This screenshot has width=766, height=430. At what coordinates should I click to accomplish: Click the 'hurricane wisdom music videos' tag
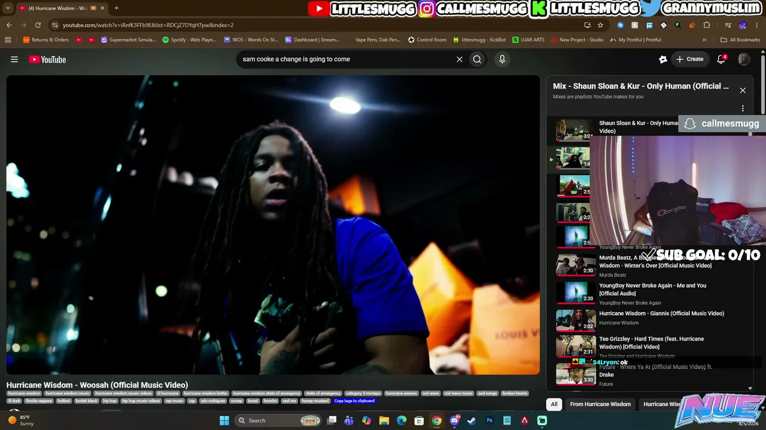[123, 394]
